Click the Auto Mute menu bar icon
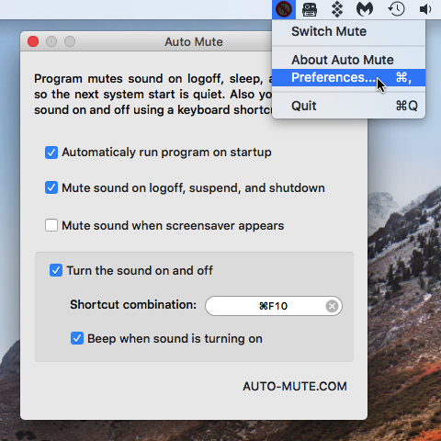This screenshot has height=441, width=441. coord(284,9)
